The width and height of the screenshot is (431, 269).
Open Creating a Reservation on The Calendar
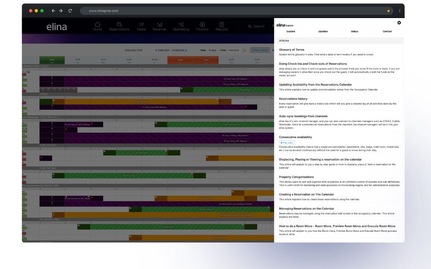click(306, 195)
